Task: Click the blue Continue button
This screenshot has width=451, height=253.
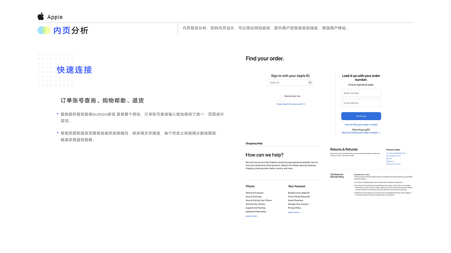Action: [361, 116]
